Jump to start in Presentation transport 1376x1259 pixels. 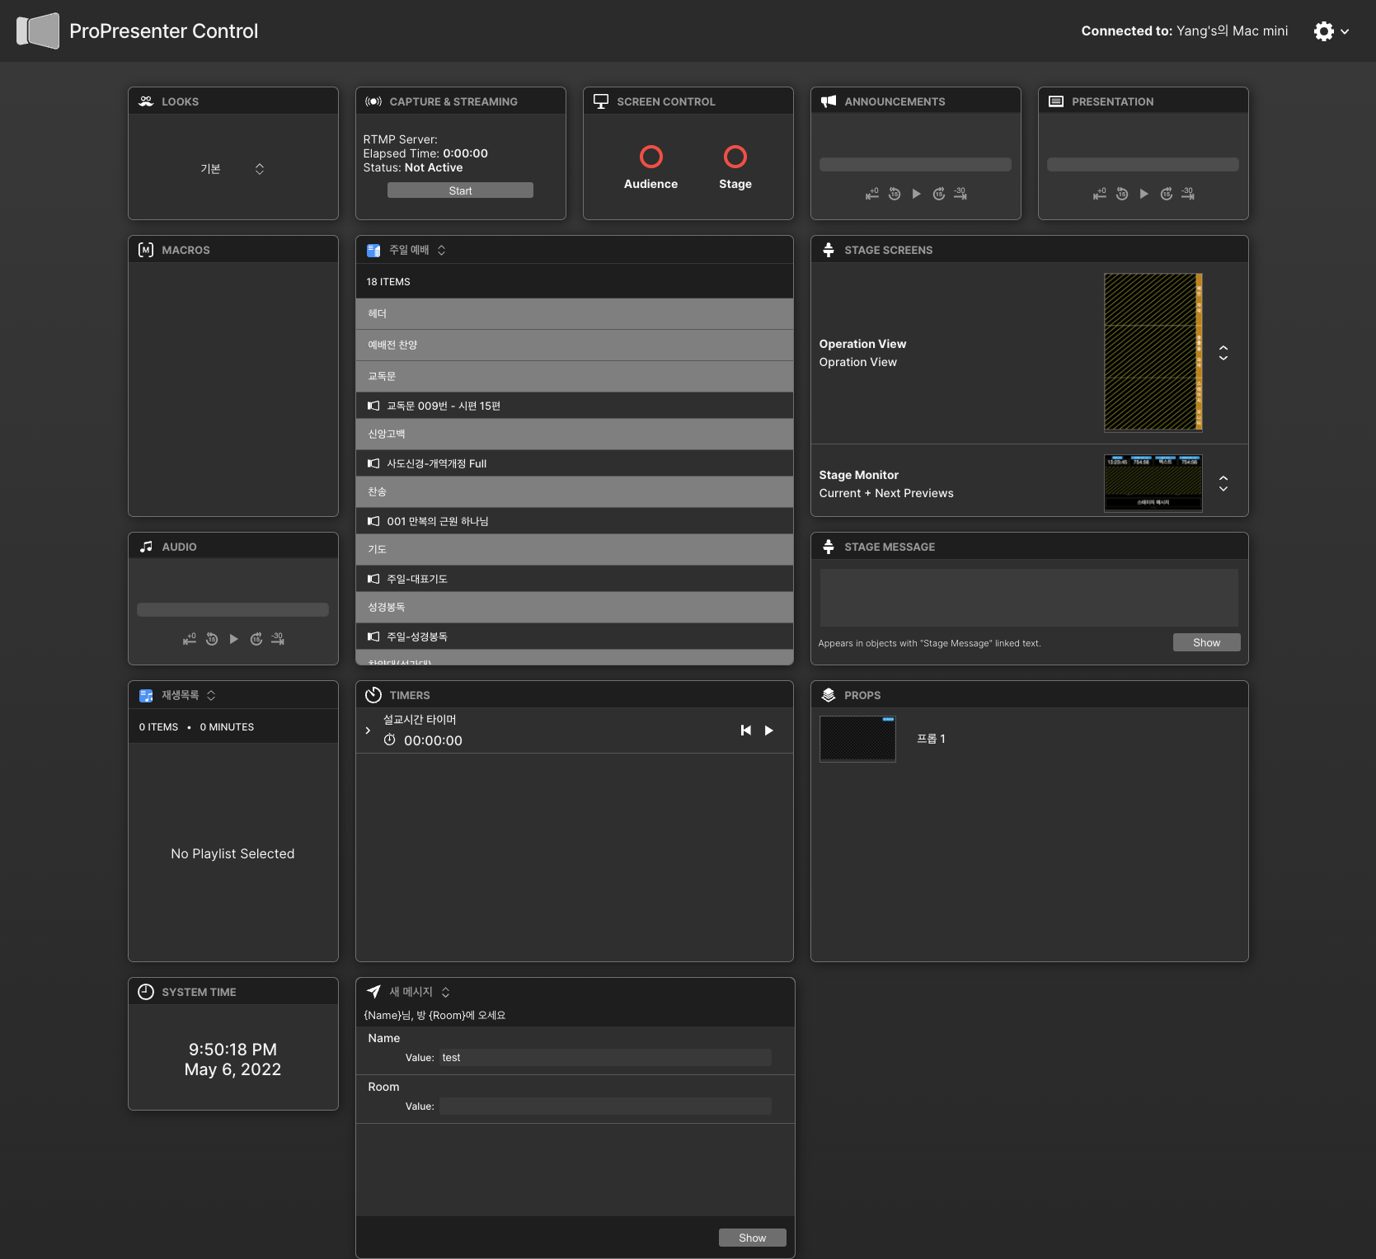(1100, 194)
